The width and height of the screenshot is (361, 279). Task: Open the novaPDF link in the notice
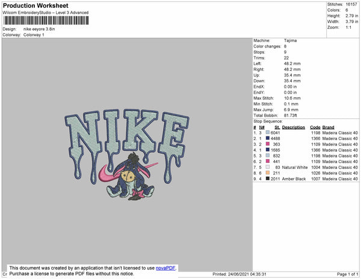[166, 268]
